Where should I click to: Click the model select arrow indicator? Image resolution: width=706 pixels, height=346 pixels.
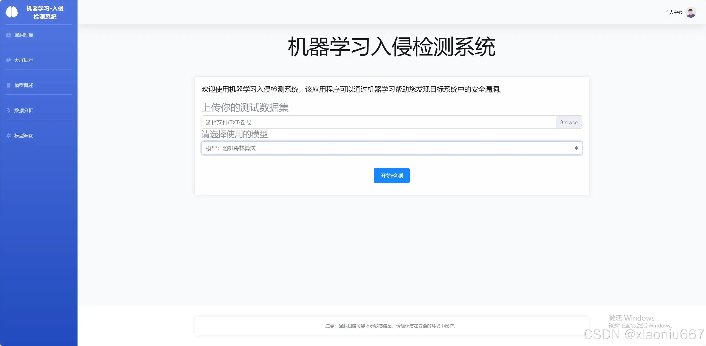576,148
